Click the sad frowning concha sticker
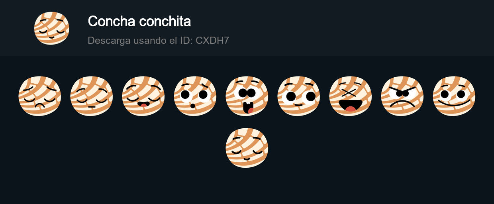 (x=40, y=96)
